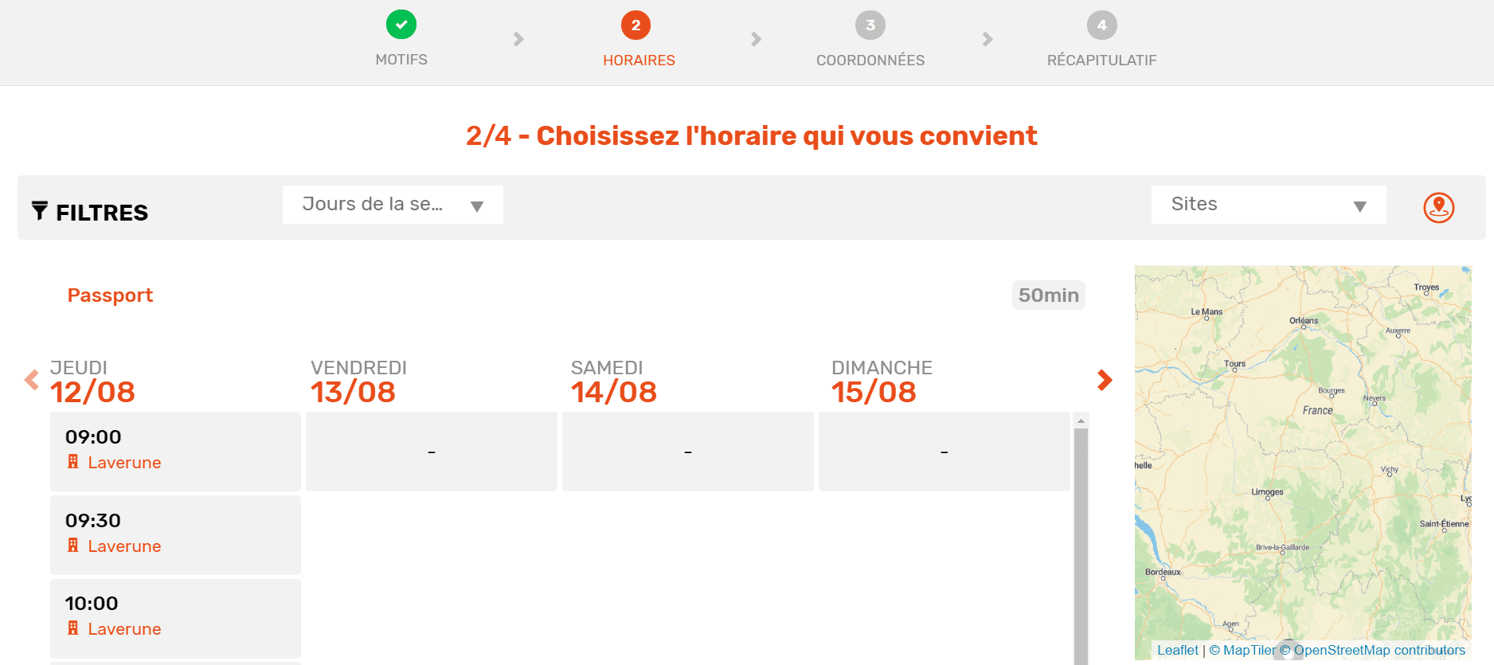
Task: Select the Coordonnées step number 3
Action: pyautogui.click(x=870, y=25)
